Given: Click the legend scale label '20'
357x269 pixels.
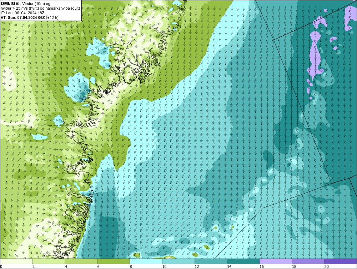Looking at the screenshot, I should coord(327,266).
